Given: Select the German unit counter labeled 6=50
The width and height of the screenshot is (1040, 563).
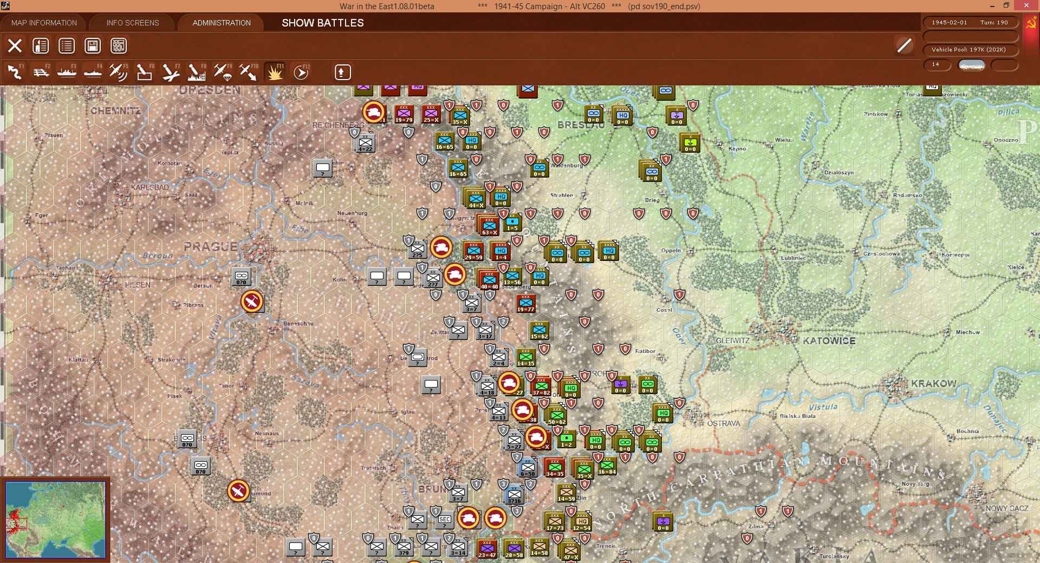Looking at the screenshot, I should click(x=528, y=467).
